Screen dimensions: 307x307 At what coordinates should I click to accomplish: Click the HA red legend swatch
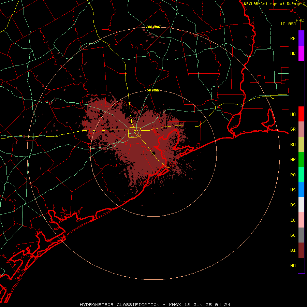(301, 114)
